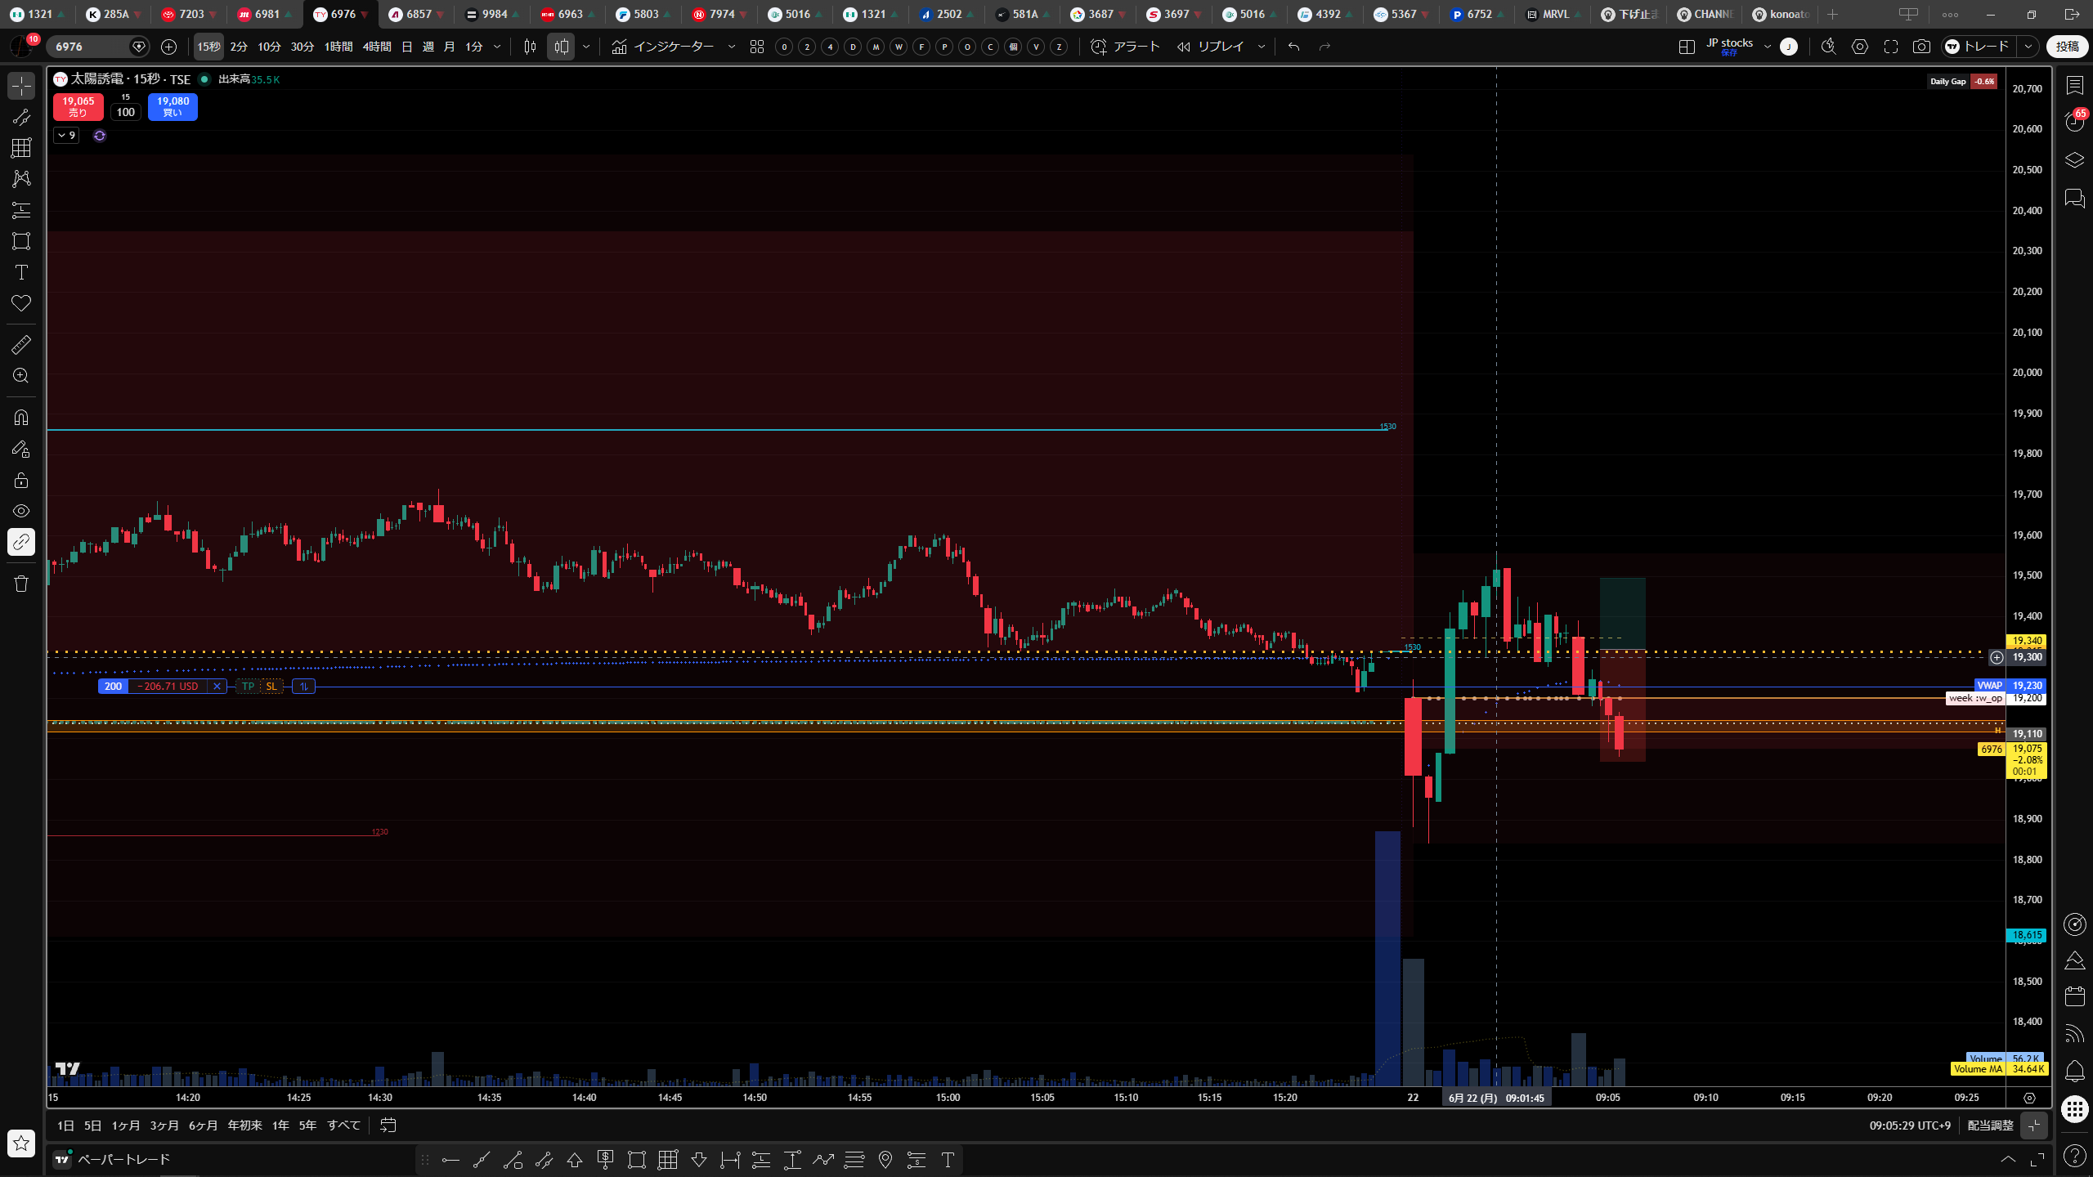Toggle hide all drawings eye icon

click(21, 511)
